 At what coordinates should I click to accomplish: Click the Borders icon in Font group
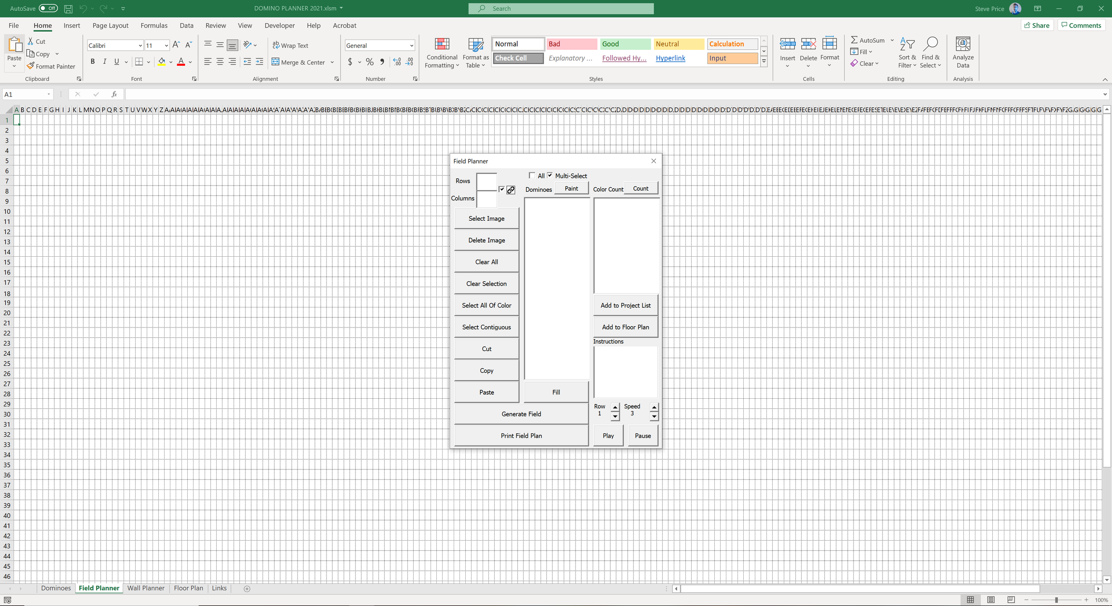pos(139,62)
